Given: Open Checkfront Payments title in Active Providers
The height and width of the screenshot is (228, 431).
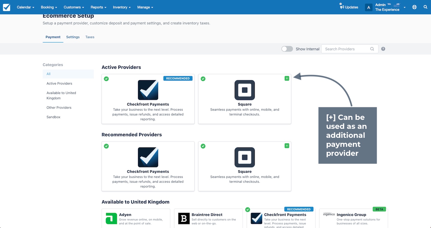Looking at the screenshot, I should point(148,104).
